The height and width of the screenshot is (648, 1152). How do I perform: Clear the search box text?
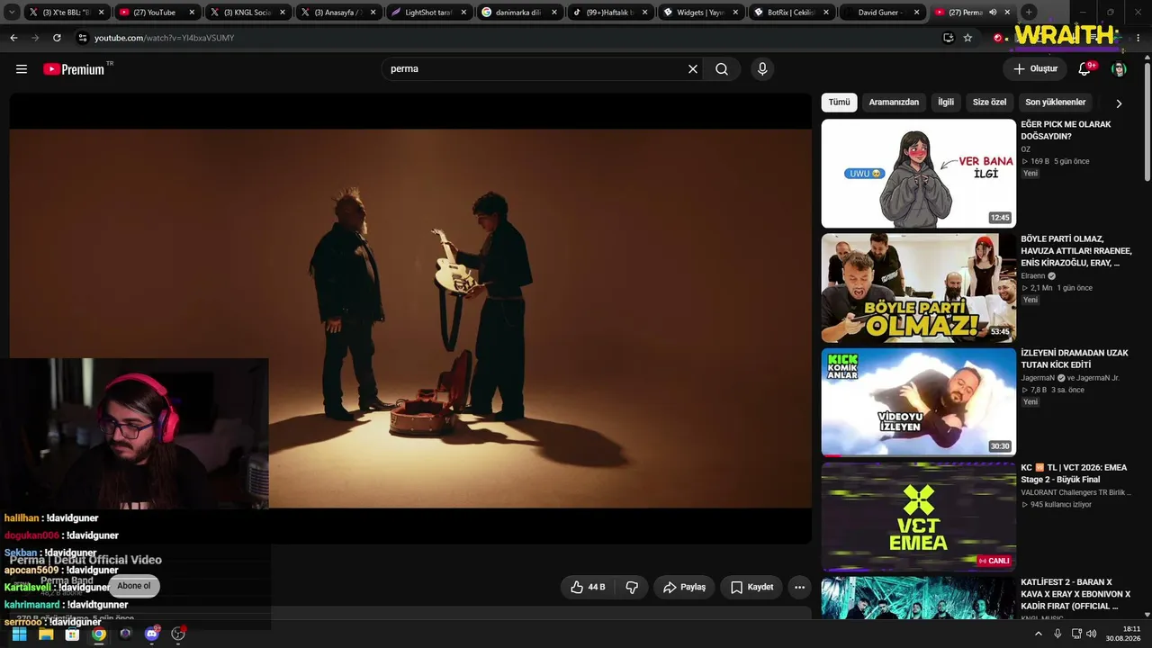(x=693, y=69)
